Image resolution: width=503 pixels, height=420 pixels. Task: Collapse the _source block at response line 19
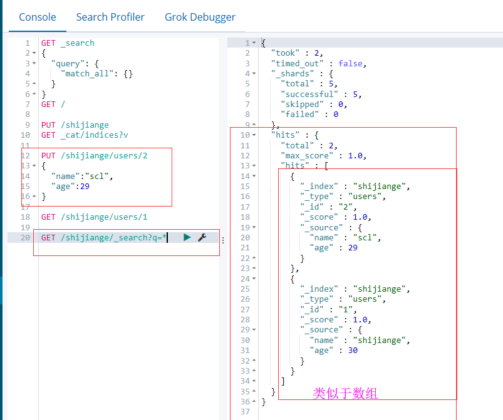point(254,227)
